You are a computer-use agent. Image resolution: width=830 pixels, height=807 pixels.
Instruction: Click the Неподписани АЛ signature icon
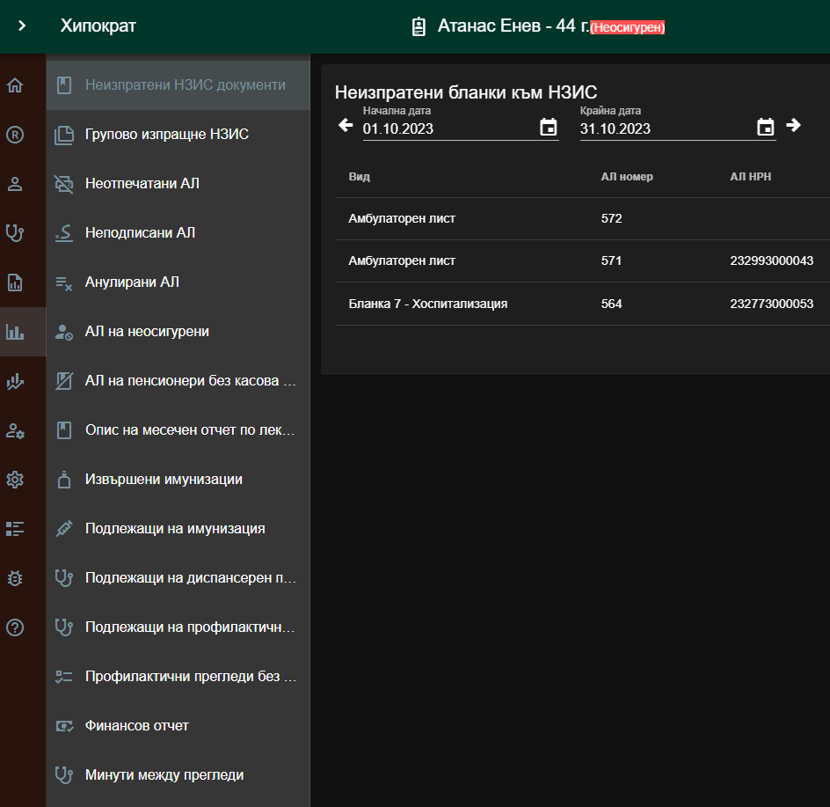click(x=64, y=233)
